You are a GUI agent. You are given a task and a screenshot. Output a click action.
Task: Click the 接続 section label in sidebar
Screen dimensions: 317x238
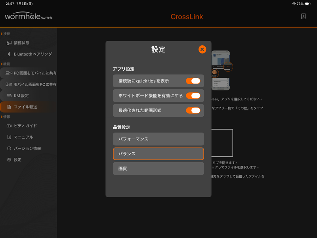(x=6, y=34)
